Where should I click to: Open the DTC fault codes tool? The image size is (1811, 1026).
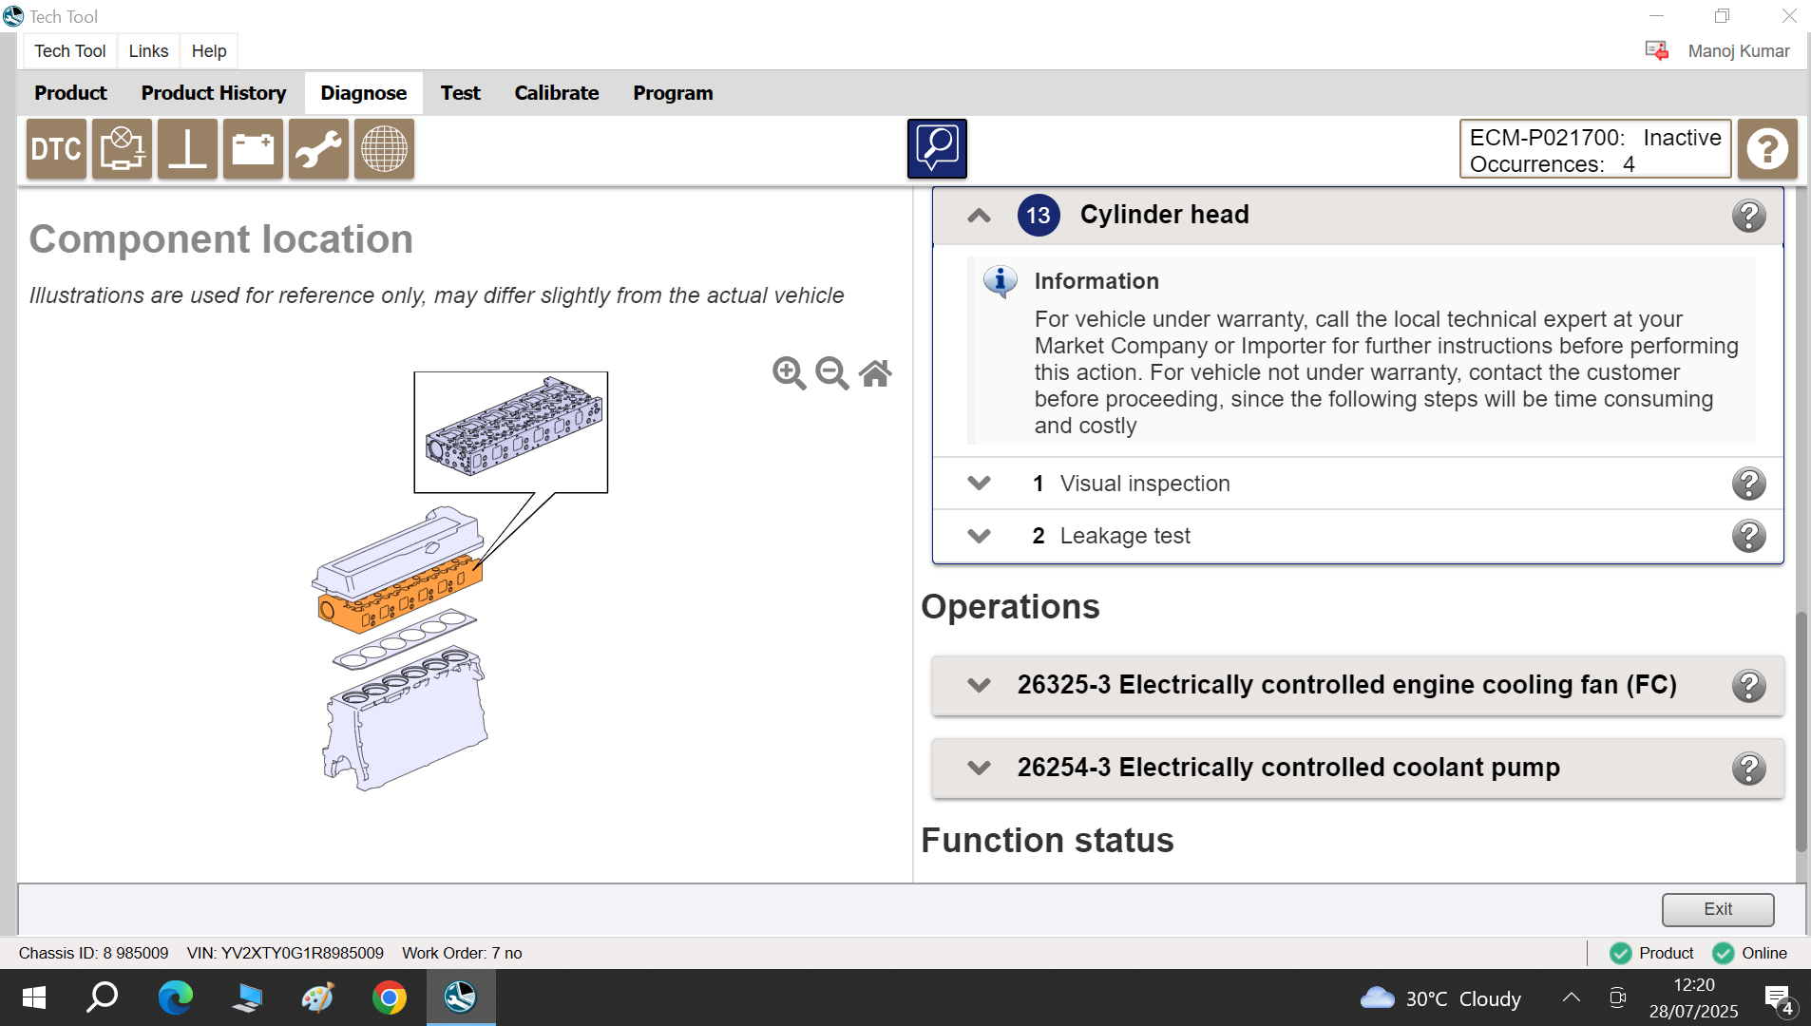pos(56,149)
